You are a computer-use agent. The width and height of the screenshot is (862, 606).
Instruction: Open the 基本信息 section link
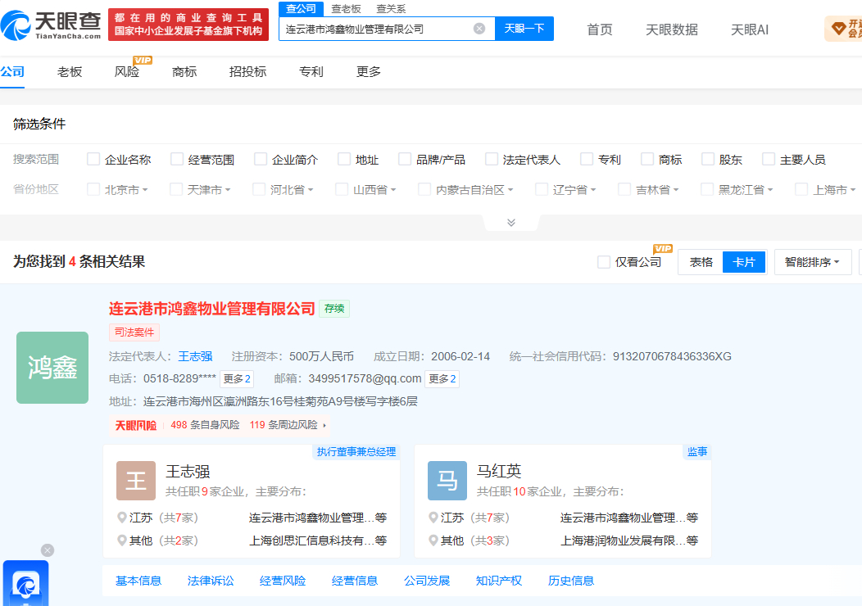point(138,581)
